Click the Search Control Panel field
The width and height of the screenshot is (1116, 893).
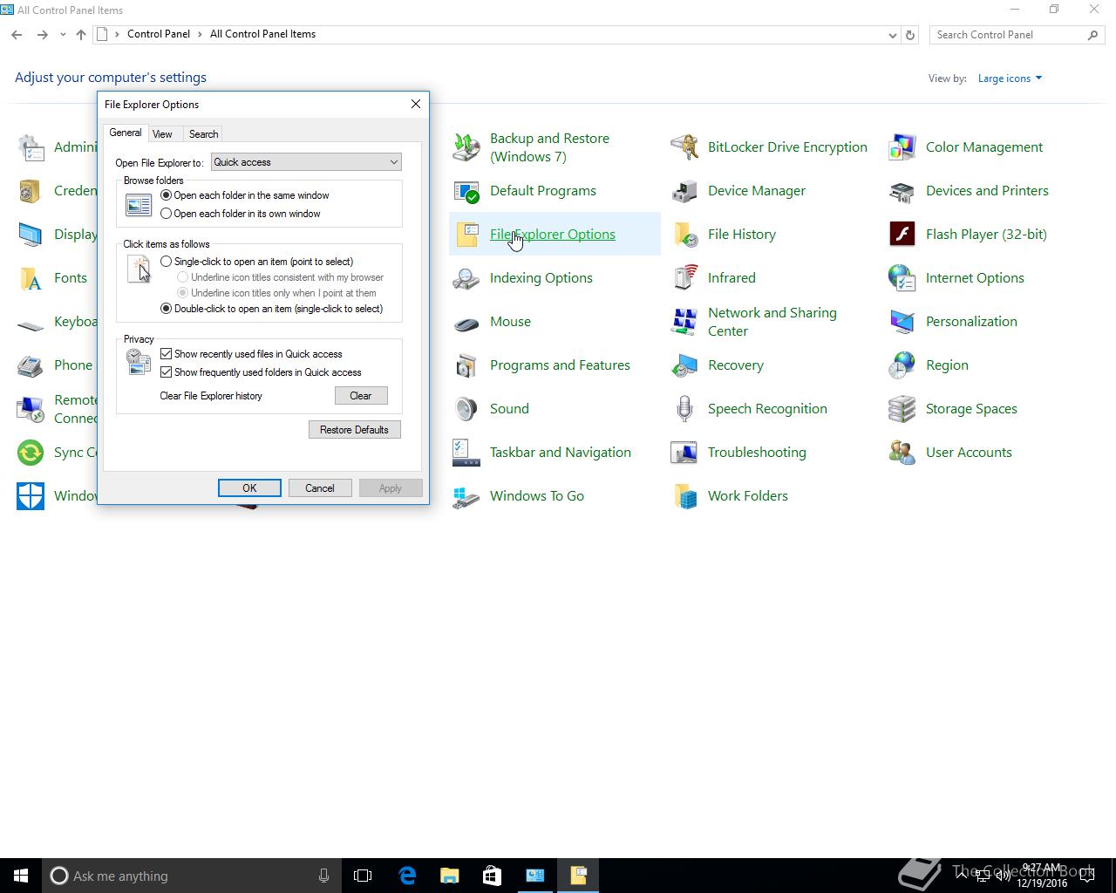click(x=1017, y=35)
